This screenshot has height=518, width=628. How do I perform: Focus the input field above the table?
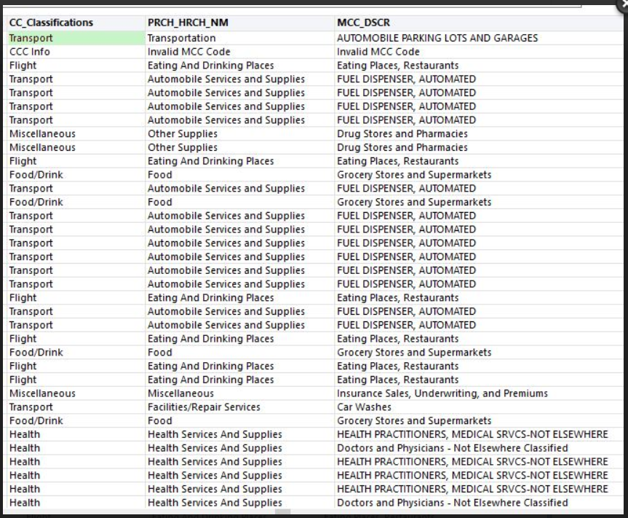291,4
